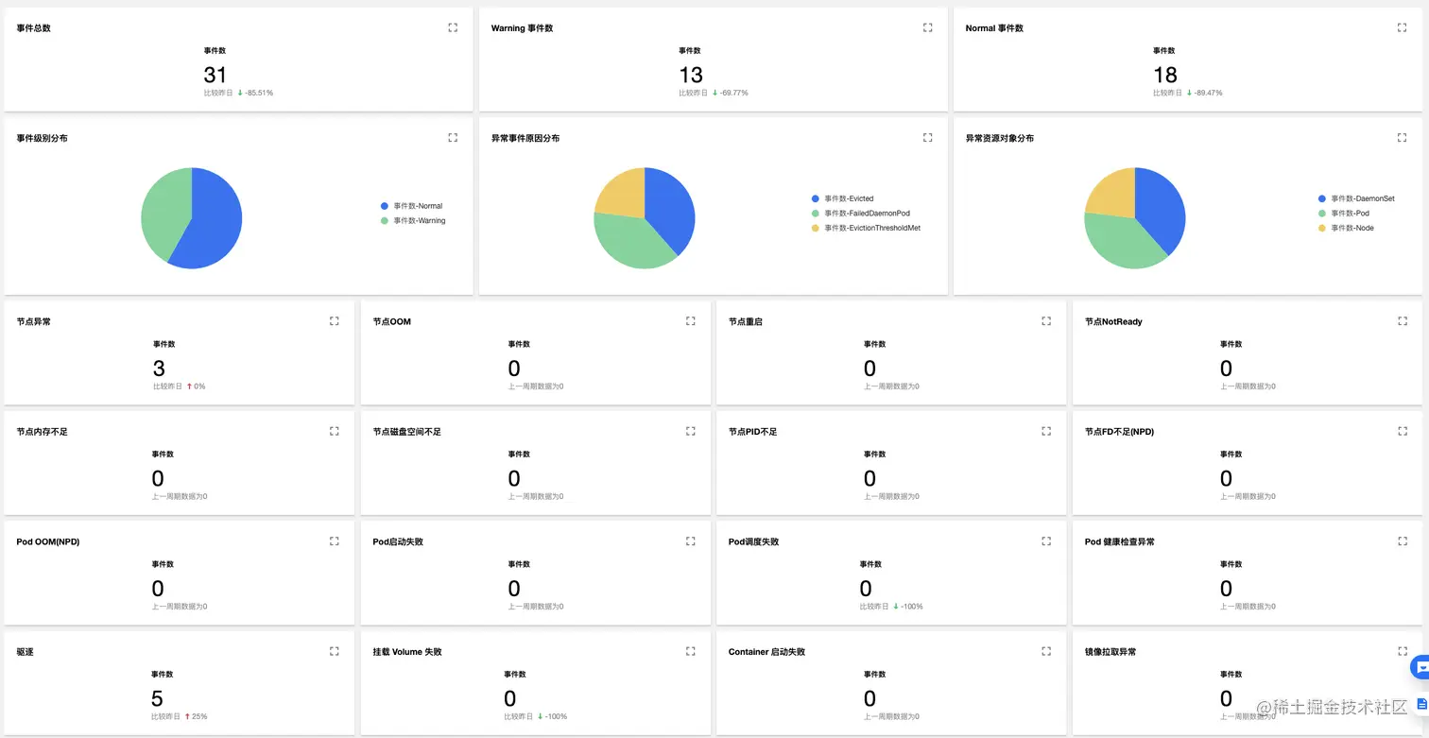Click the 异常事件原因分布 panel title

point(525,138)
